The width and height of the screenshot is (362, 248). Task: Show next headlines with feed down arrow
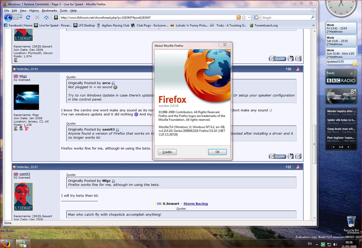tap(348, 147)
